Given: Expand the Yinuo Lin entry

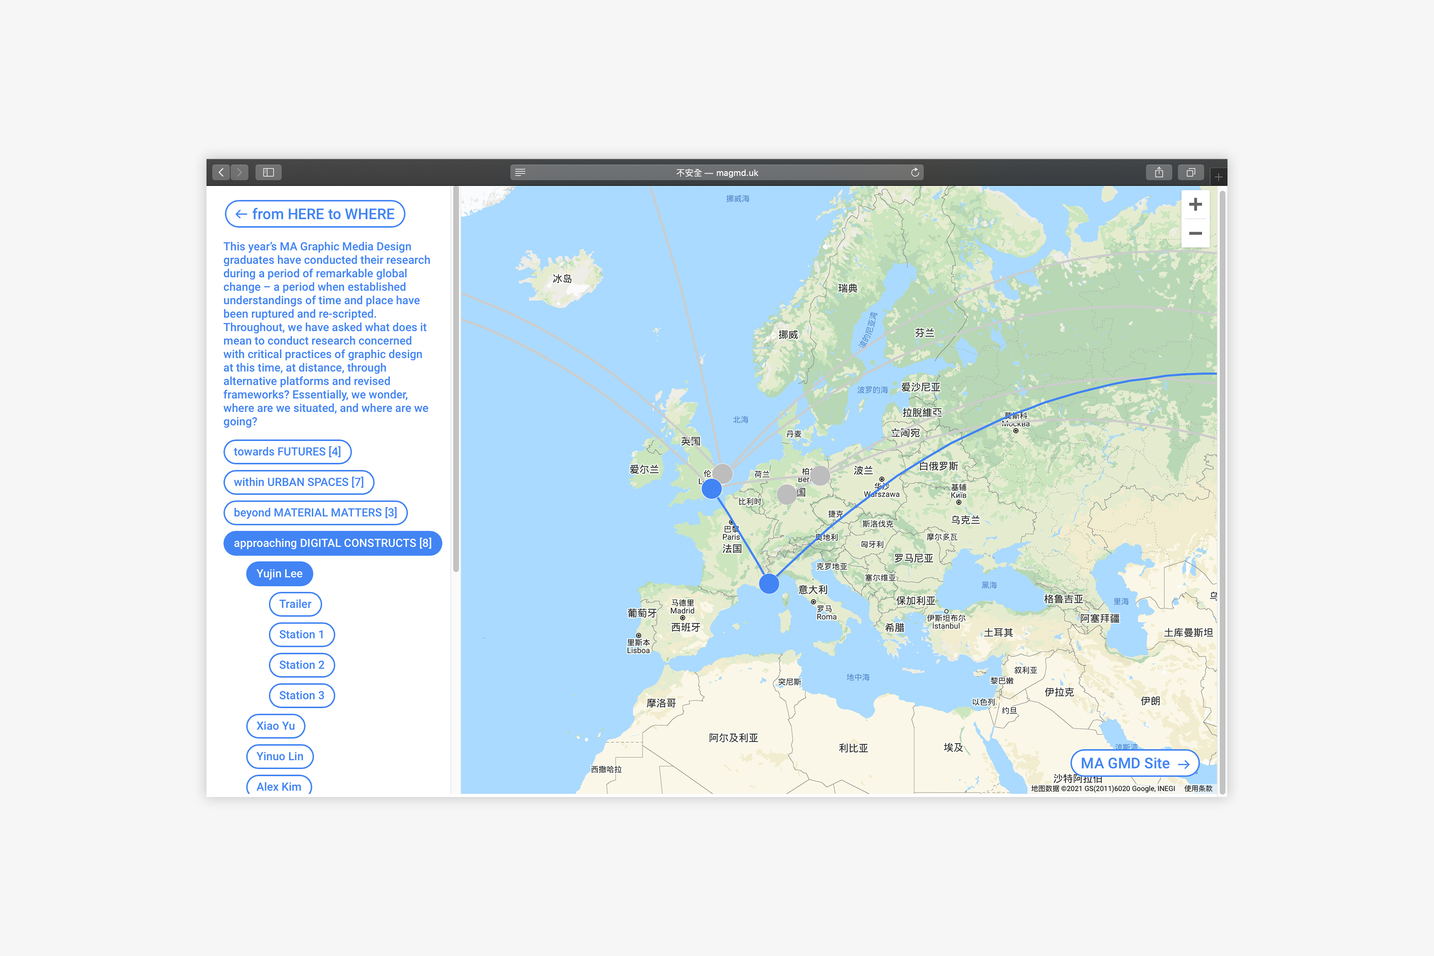Looking at the screenshot, I should 280,757.
